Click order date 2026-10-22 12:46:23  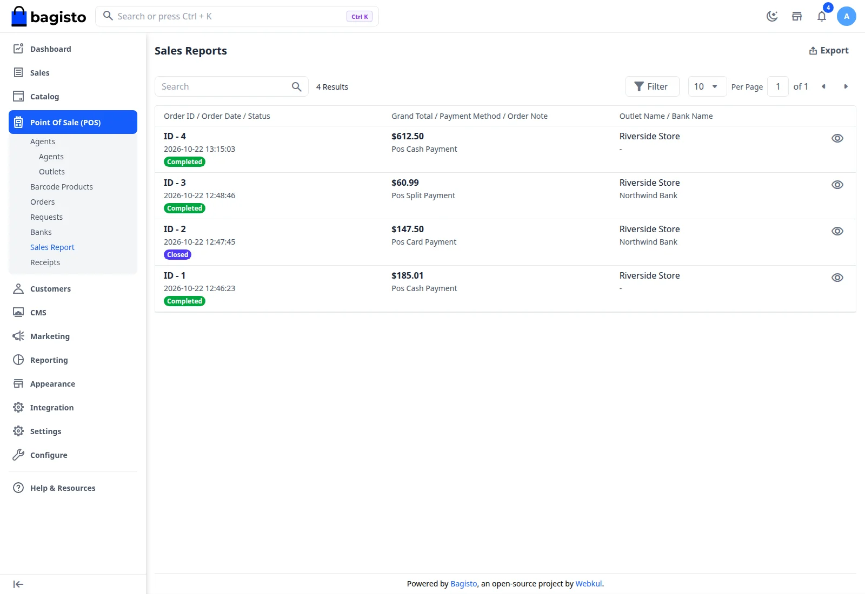[x=199, y=288]
